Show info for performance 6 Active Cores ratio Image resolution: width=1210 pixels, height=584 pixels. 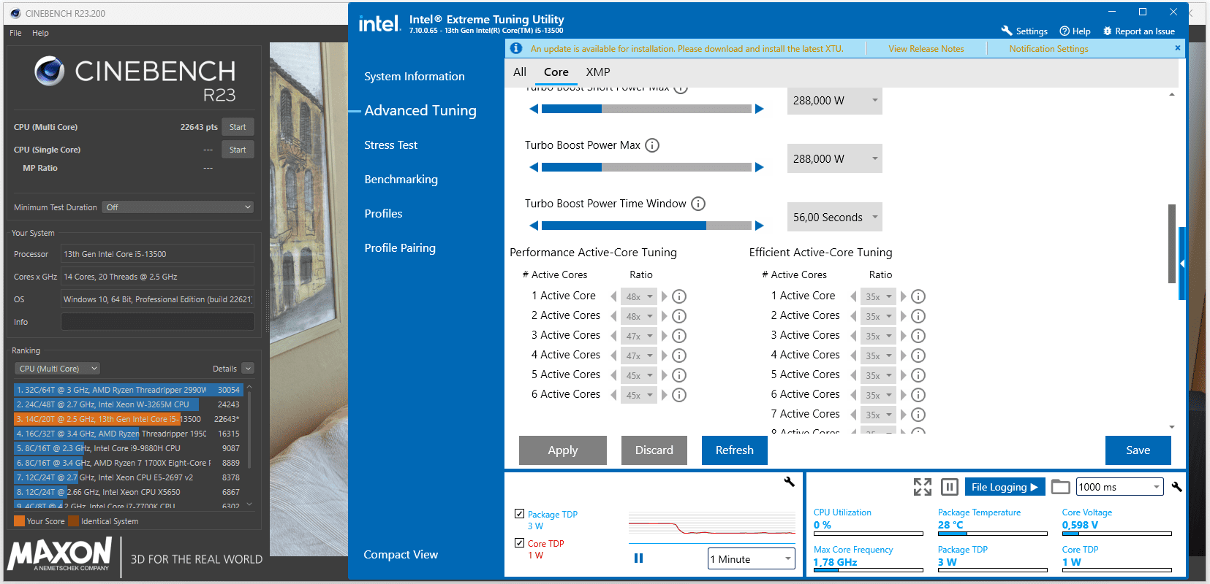(x=679, y=395)
